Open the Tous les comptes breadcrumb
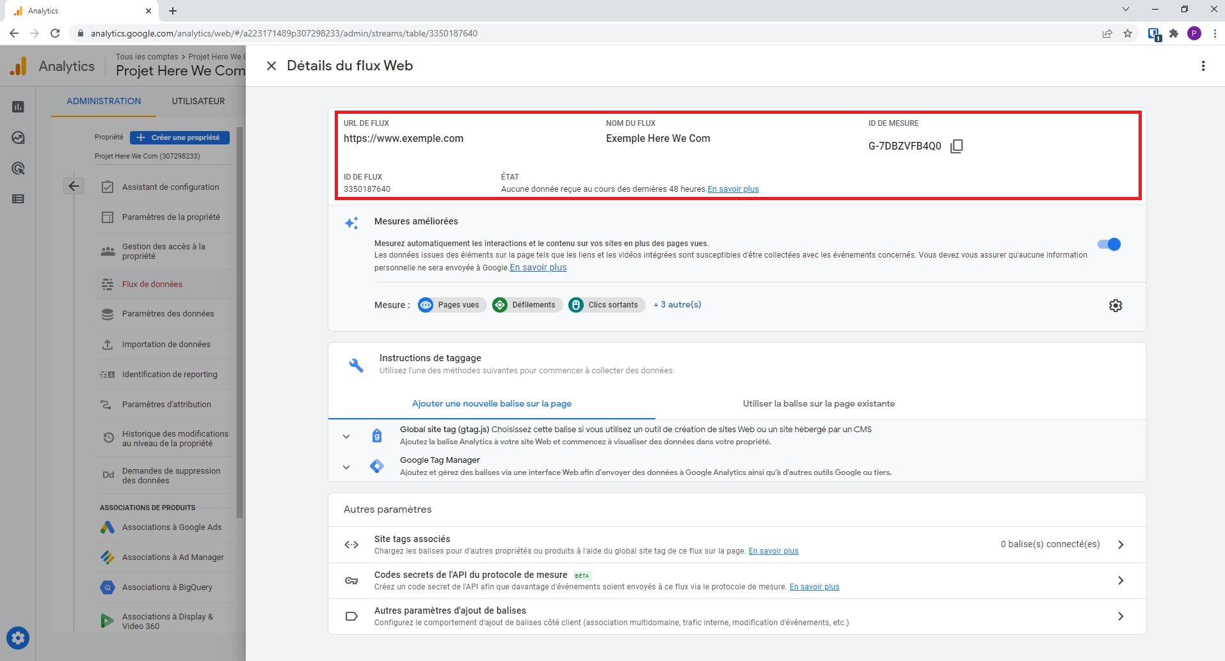Viewport: 1225px width, 661px height. [x=147, y=57]
